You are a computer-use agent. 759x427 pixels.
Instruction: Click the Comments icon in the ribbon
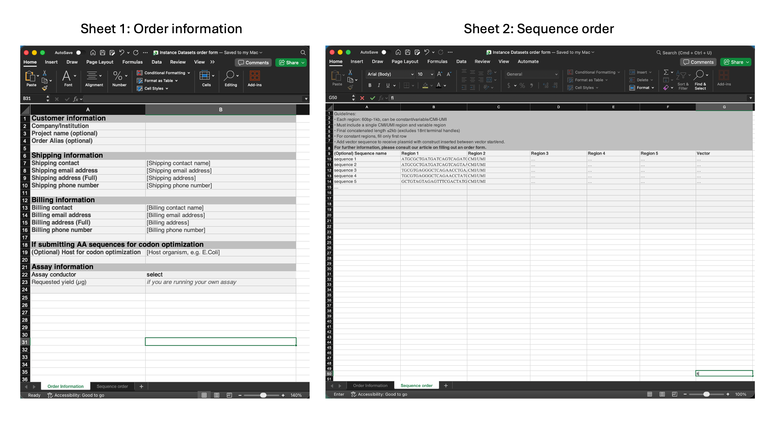(253, 62)
